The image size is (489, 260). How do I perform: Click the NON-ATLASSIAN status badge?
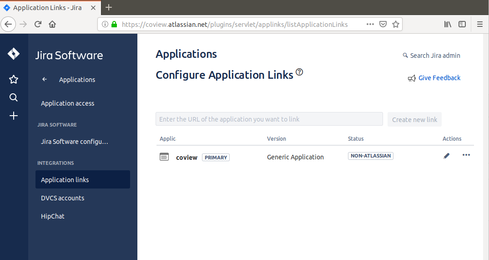[x=370, y=156]
